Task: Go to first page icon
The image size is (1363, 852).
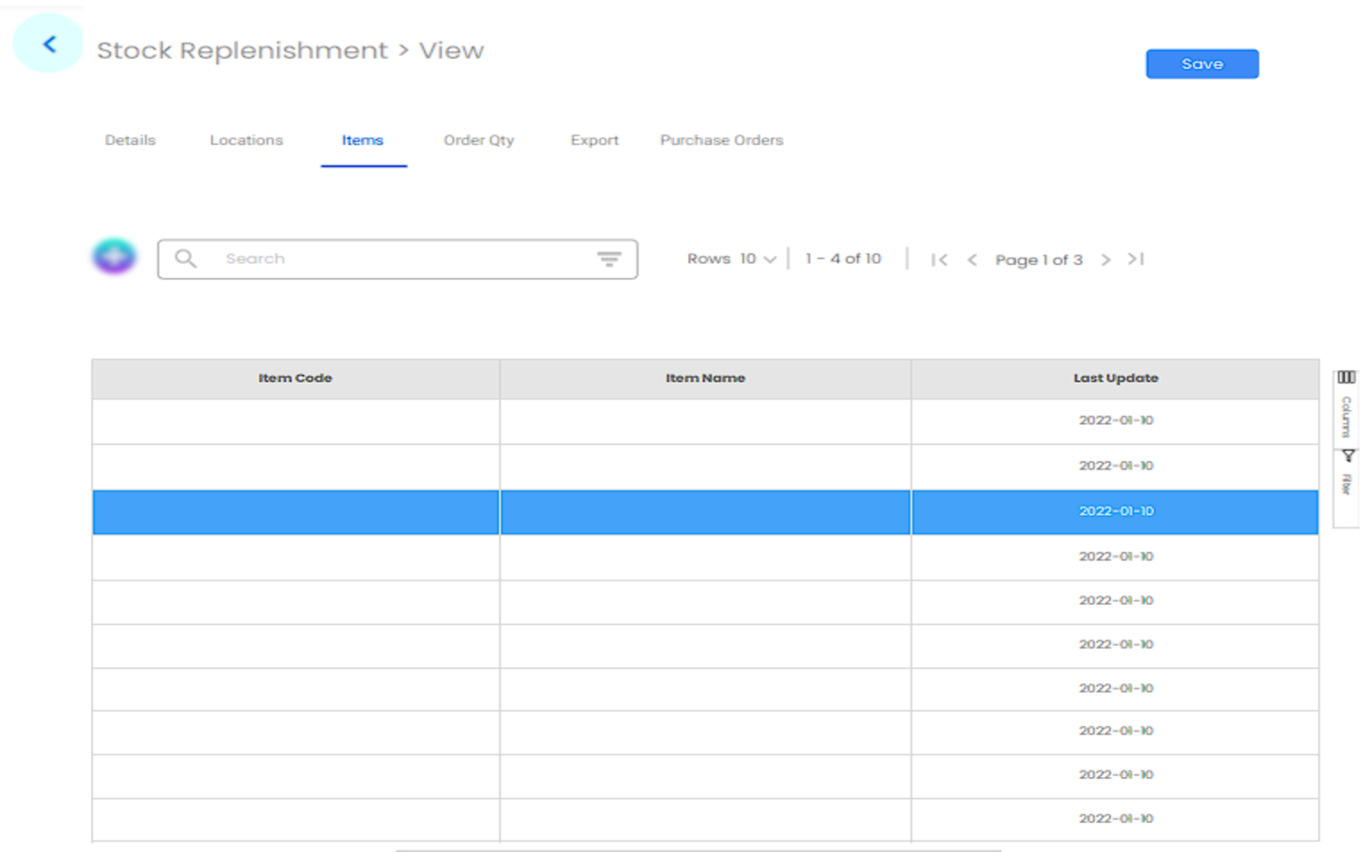Action: (939, 259)
